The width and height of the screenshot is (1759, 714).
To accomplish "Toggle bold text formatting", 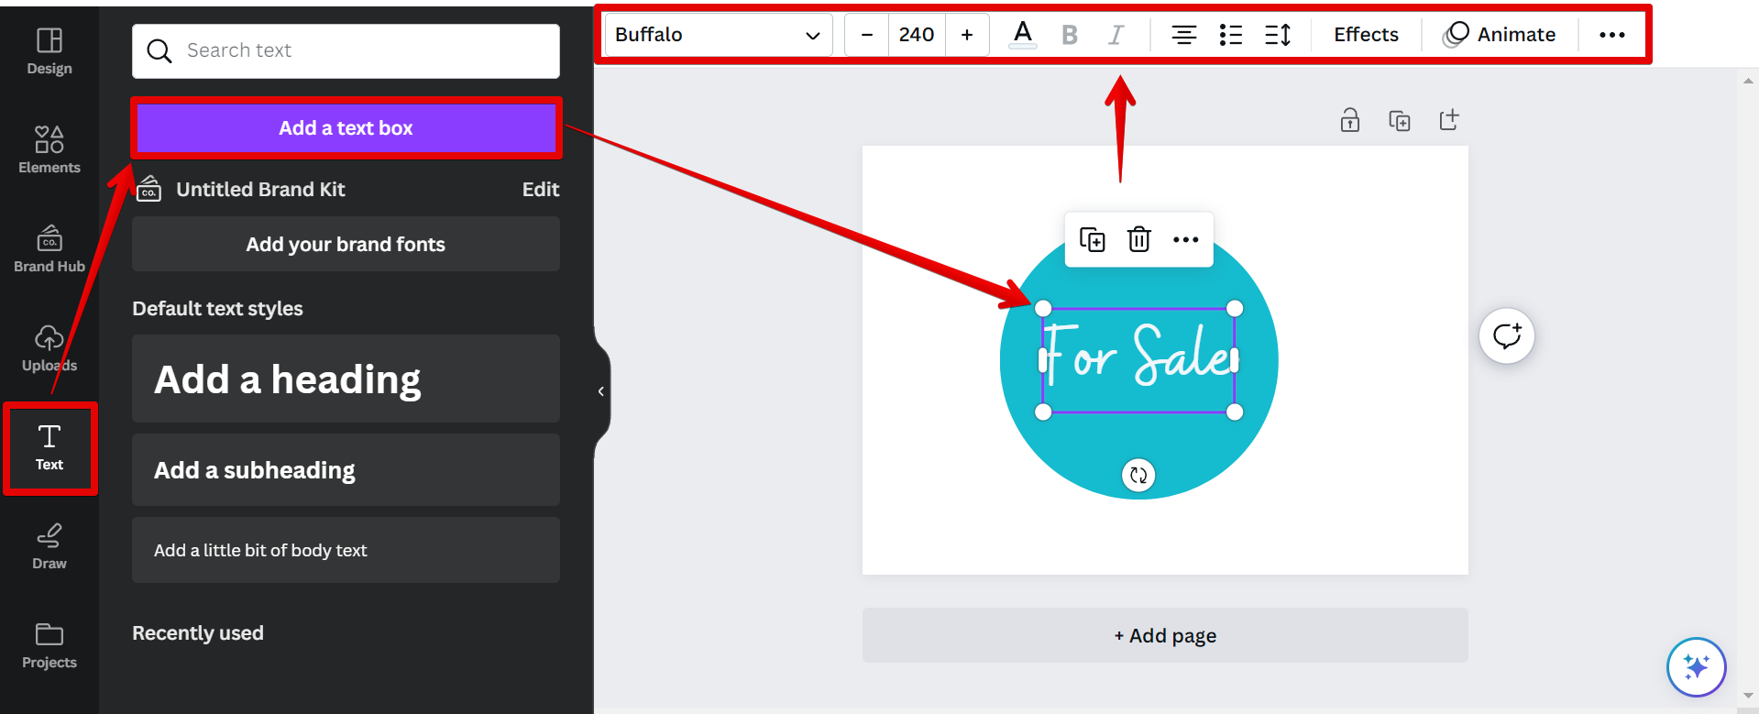I will click(x=1069, y=35).
